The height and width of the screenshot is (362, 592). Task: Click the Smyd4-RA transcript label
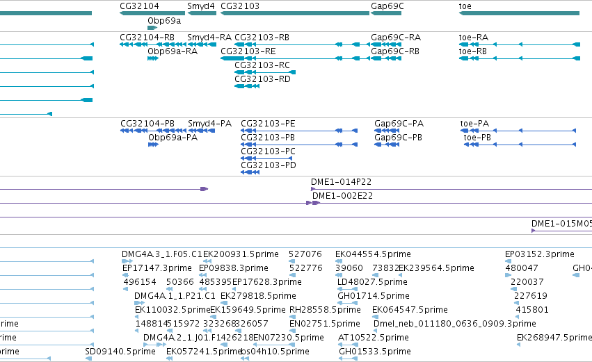click(x=209, y=38)
